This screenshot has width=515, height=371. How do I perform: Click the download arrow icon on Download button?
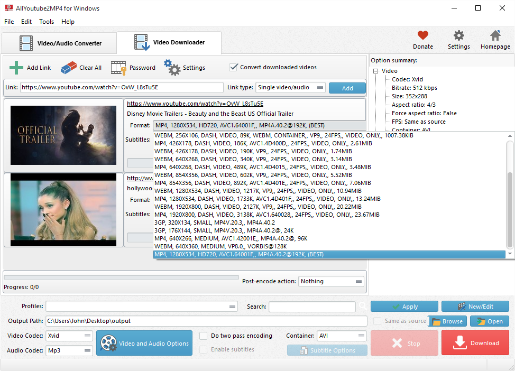tap(459, 343)
